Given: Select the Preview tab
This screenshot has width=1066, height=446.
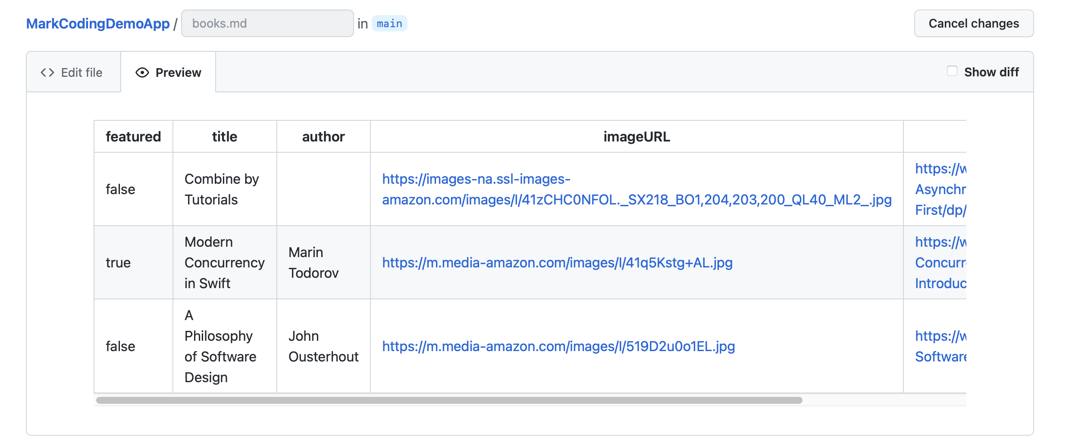Looking at the screenshot, I should point(168,72).
